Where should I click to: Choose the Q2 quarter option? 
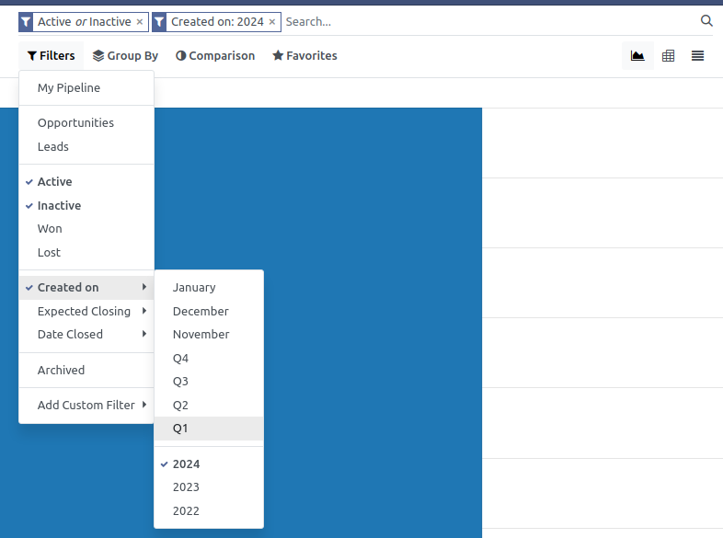coord(209,406)
